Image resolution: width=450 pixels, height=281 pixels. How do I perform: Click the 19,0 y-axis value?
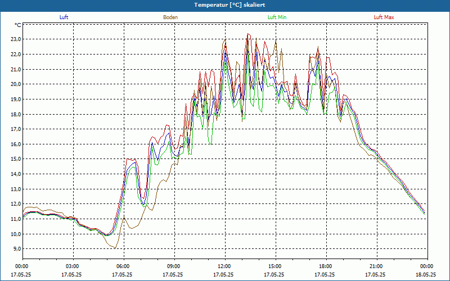tap(16, 99)
